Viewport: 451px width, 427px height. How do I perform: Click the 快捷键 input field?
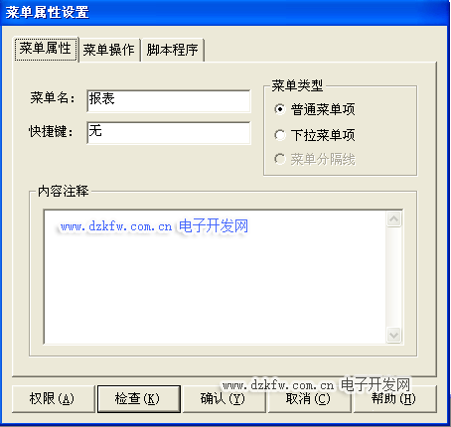(x=169, y=133)
